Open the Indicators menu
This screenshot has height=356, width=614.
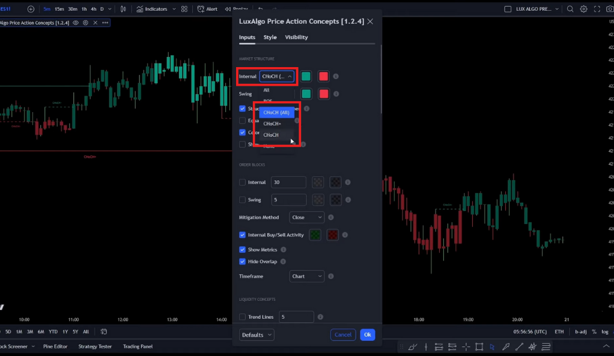coord(152,9)
